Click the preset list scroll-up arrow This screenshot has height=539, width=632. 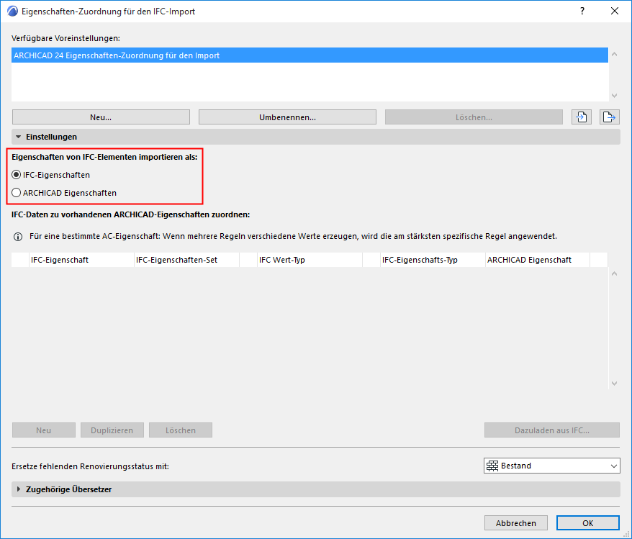coord(614,54)
